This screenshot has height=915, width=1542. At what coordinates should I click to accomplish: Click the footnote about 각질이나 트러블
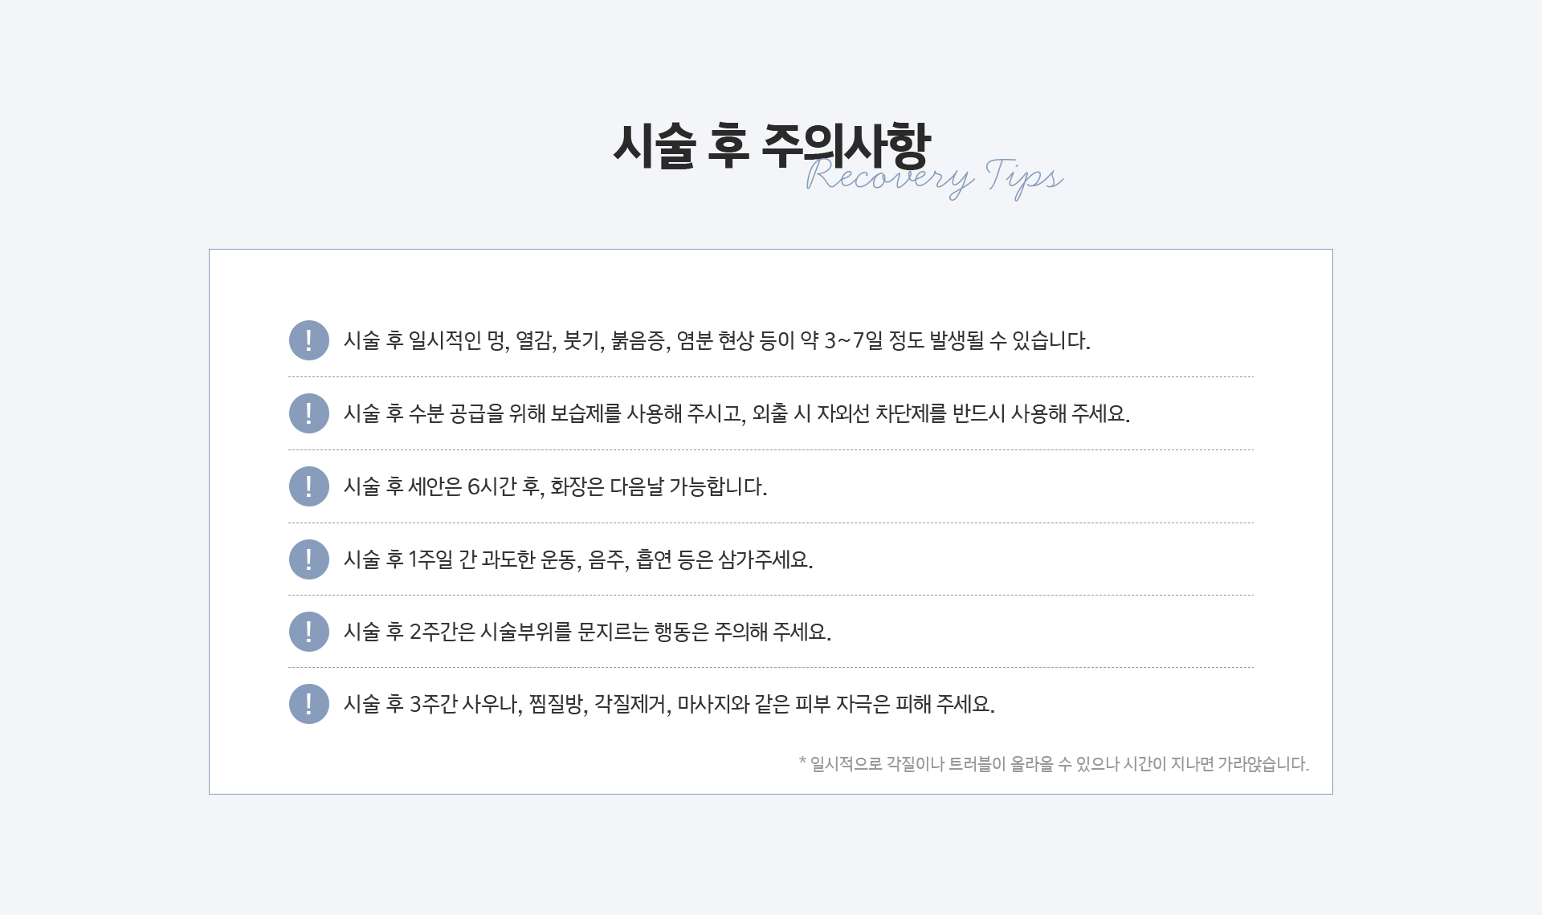click(1054, 763)
